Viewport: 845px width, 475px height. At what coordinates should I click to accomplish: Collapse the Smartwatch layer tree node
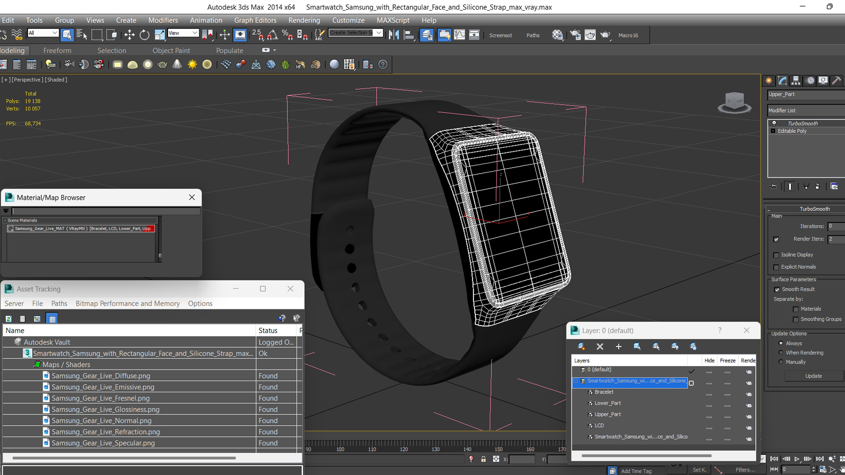(x=576, y=381)
